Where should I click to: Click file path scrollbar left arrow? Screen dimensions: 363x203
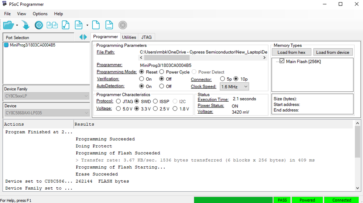(141, 58)
